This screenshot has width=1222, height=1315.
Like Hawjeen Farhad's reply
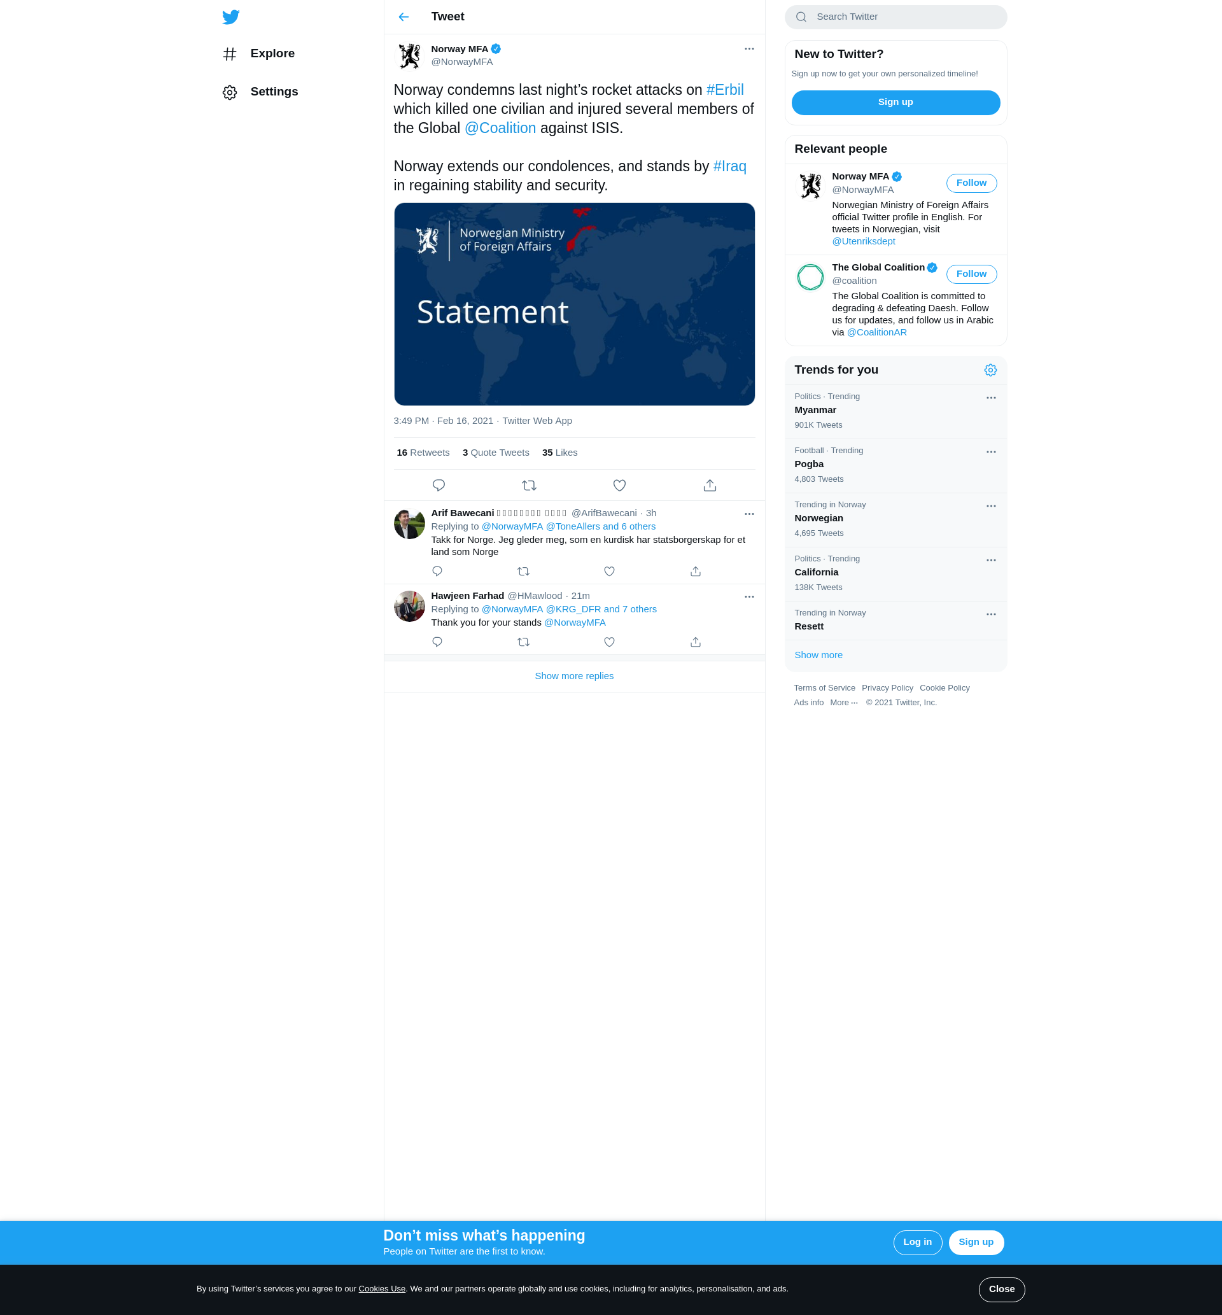coord(609,642)
